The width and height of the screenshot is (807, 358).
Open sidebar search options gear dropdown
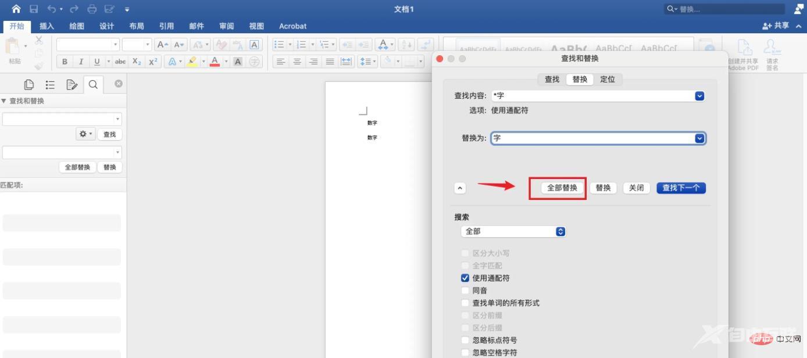[x=85, y=134]
